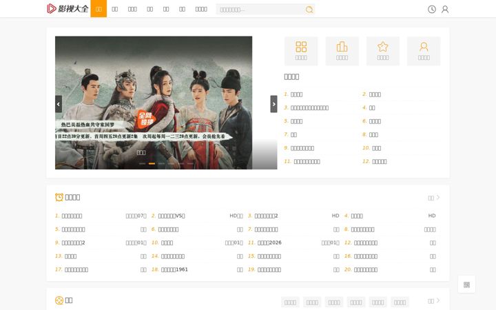Open the four-character nav item before search box
Viewport: 496px width, 310px height.
coord(201,9)
